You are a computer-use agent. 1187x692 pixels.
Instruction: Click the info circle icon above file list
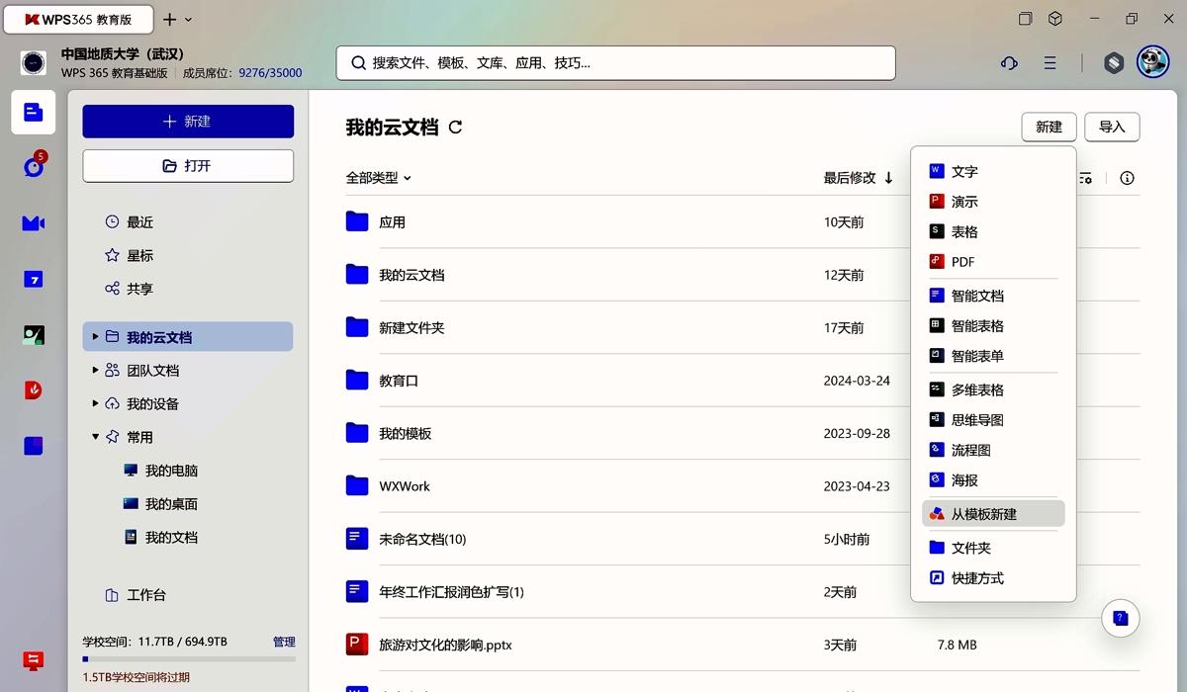[x=1127, y=178]
